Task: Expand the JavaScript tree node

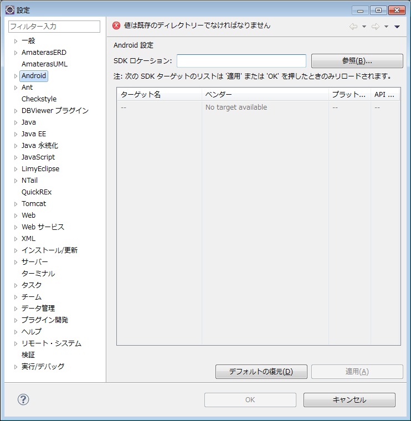Action: [x=16, y=157]
